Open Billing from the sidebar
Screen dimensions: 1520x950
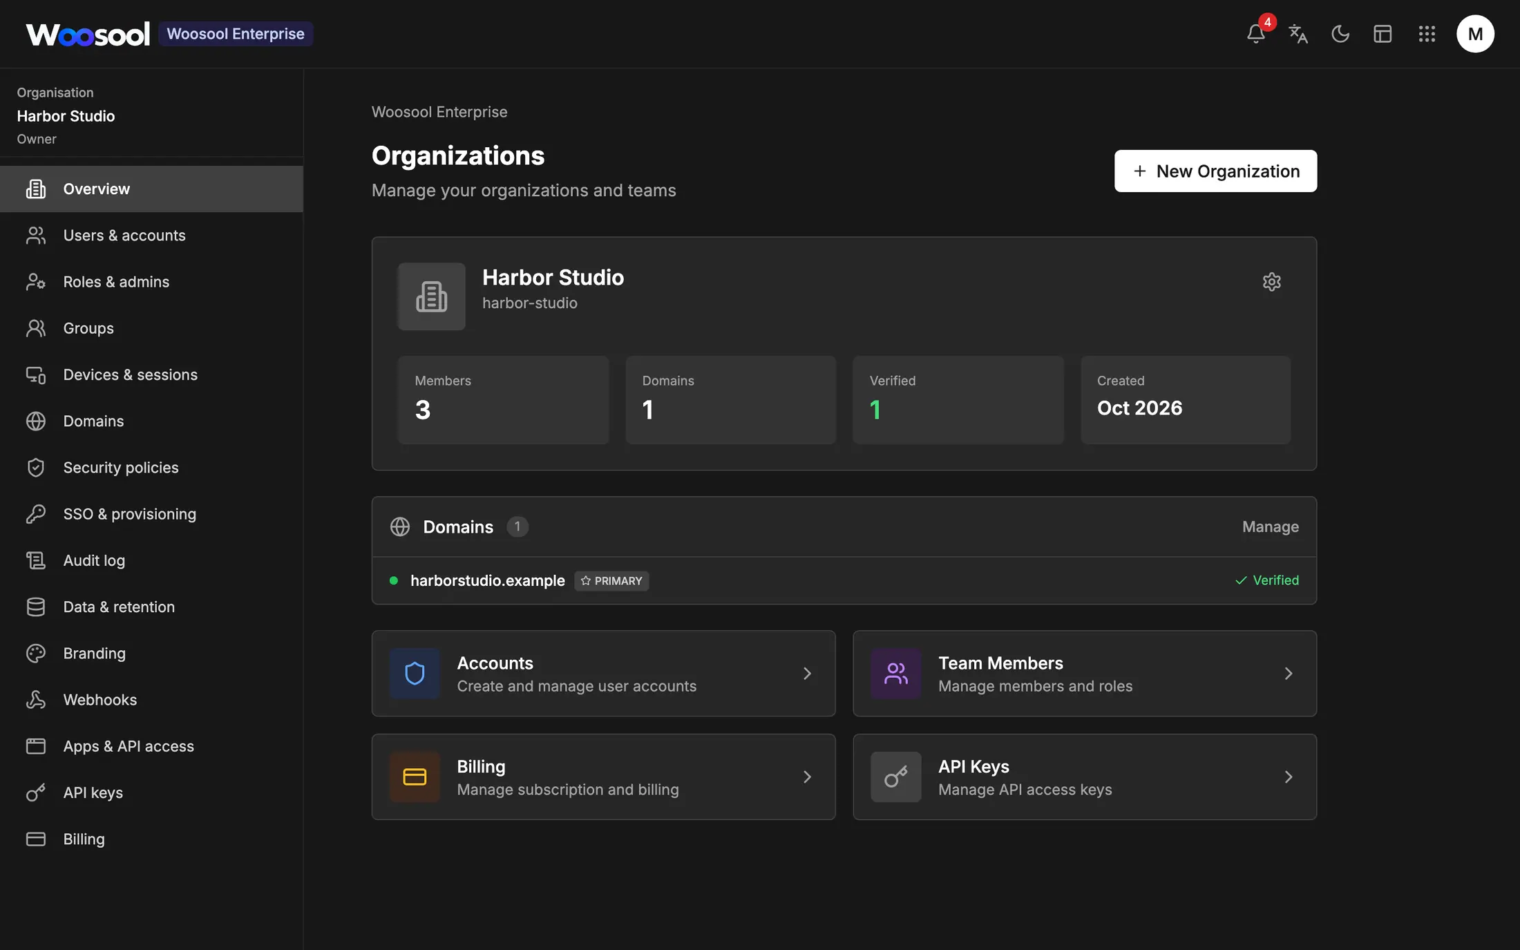coord(151,839)
